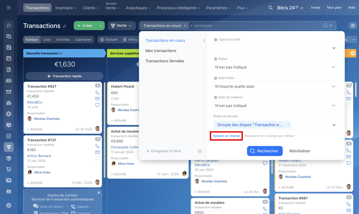Click phone icon on Transaction #927 card
Viewport: 359px width, 214px height.
[97, 92]
